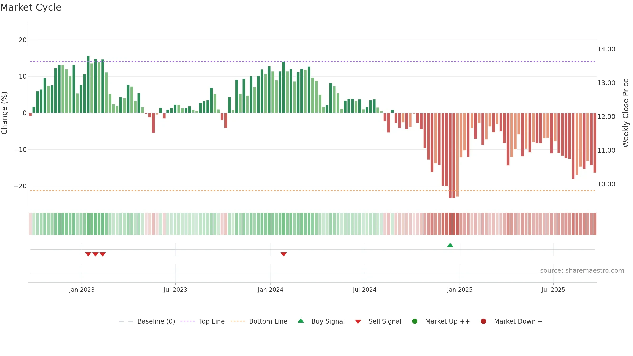Click the Jan 2025 axis label

460,290
